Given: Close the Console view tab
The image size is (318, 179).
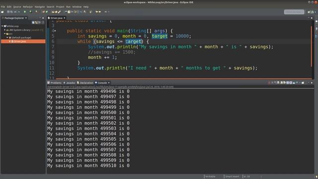Looking at the screenshot, I should tap(109, 83).
